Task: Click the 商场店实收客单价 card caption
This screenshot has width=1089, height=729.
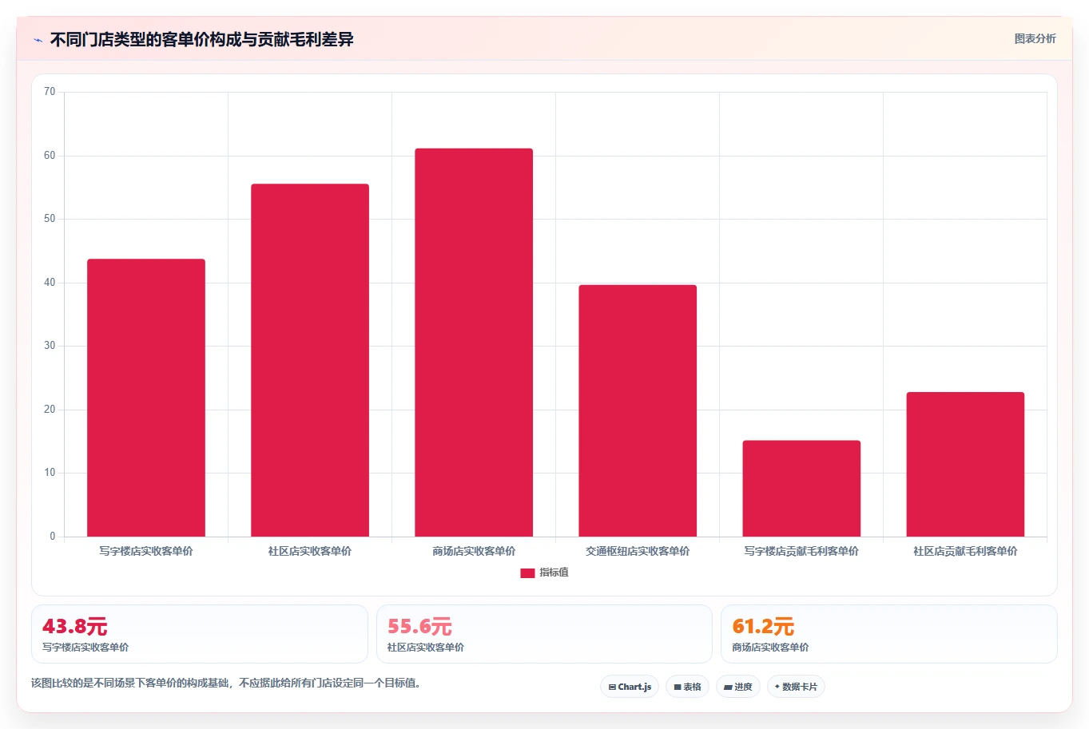Action: tap(770, 648)
